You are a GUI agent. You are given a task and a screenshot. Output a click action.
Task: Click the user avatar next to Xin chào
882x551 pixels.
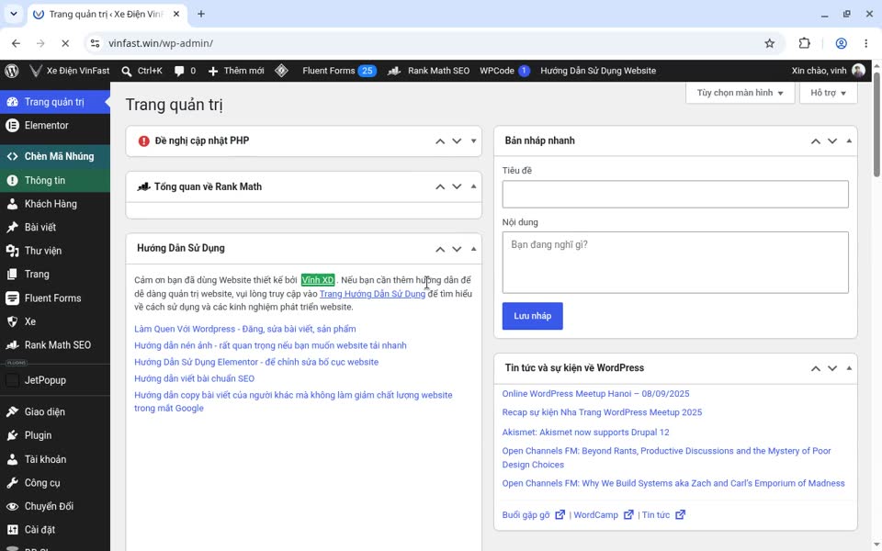click(x=858, y=71)
